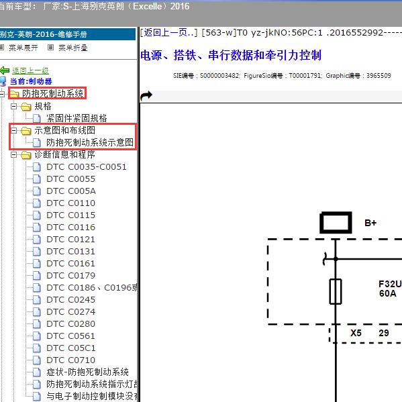Click the DTC C0035-C0051 page icon

37,167
